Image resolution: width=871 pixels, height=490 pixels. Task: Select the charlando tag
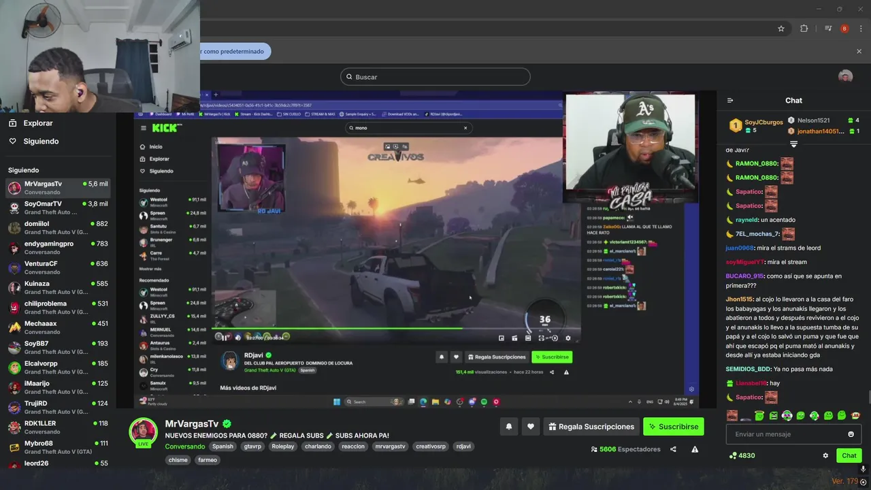coord(318,446)
